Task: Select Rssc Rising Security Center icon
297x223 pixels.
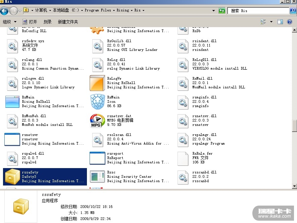Action: coord(97,177)
